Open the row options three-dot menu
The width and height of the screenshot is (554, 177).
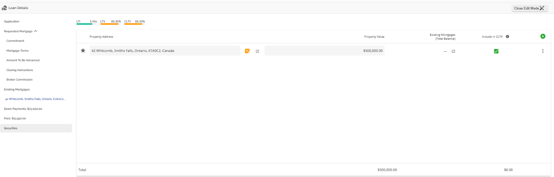coord(543,51)
